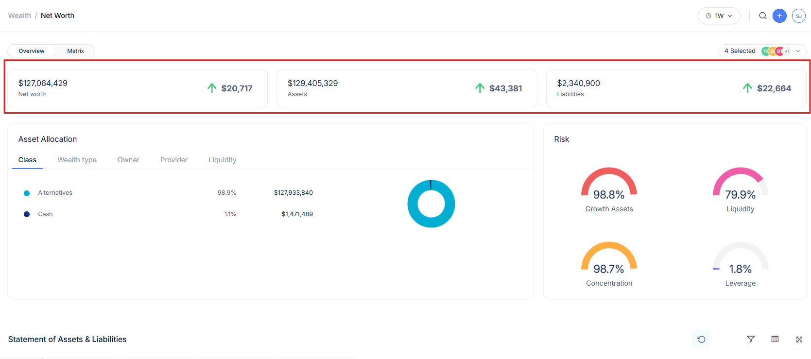The image size is (811, 359).
Task: Open the filter funnel icon
Action: click(x=751, y=339)
